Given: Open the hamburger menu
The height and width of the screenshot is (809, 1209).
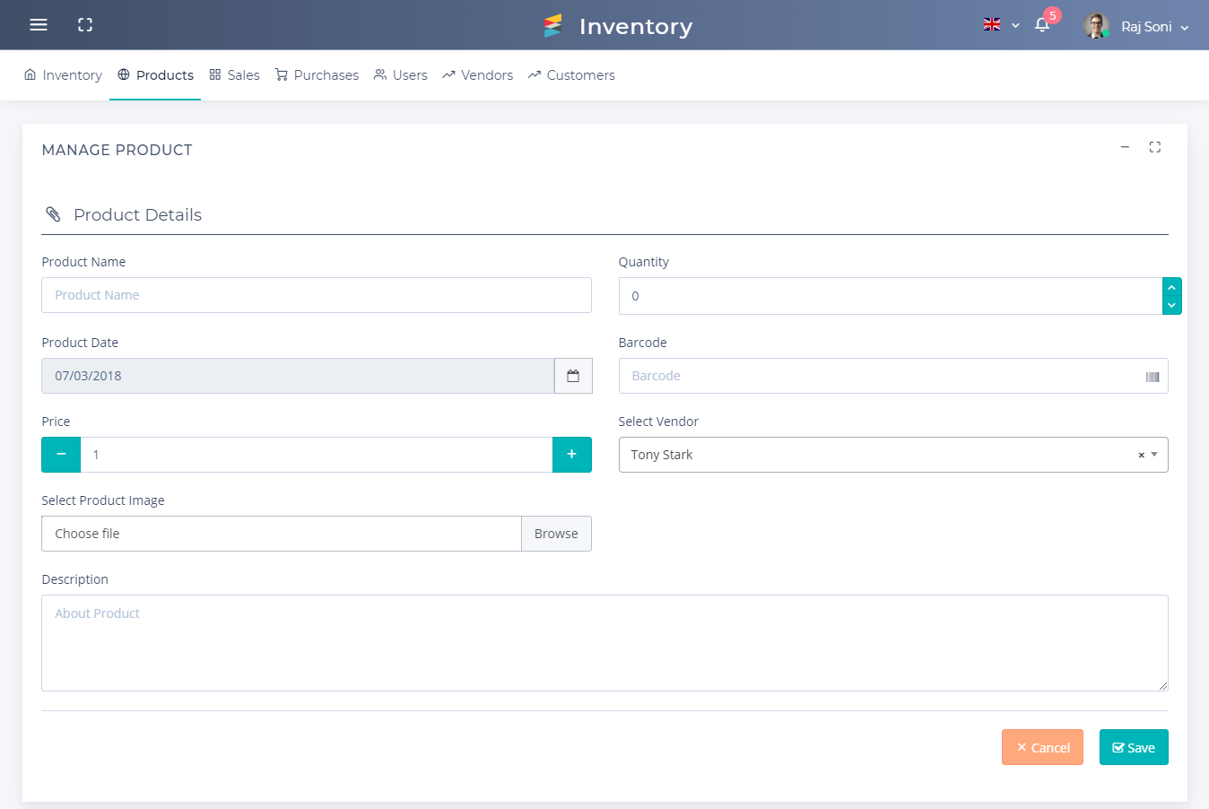Looking at the screenshot, I should (x=39, y=25).
